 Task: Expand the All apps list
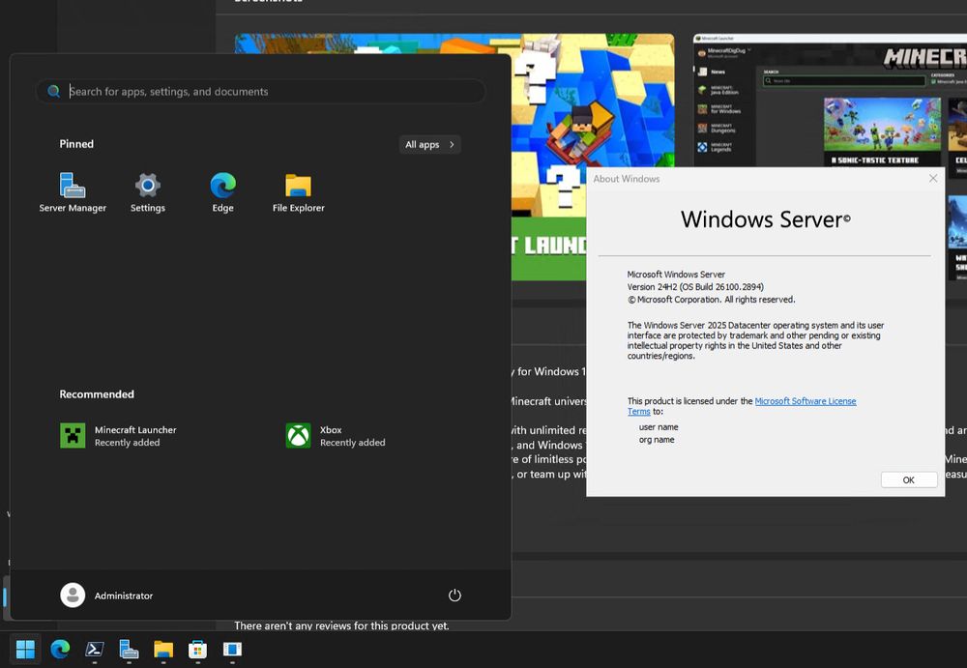coord(429,144)
